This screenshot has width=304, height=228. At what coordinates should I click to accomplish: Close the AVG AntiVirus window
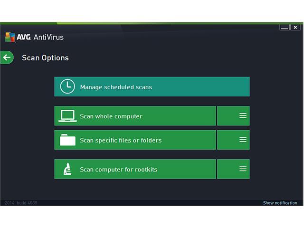click(x=295, y=28)
